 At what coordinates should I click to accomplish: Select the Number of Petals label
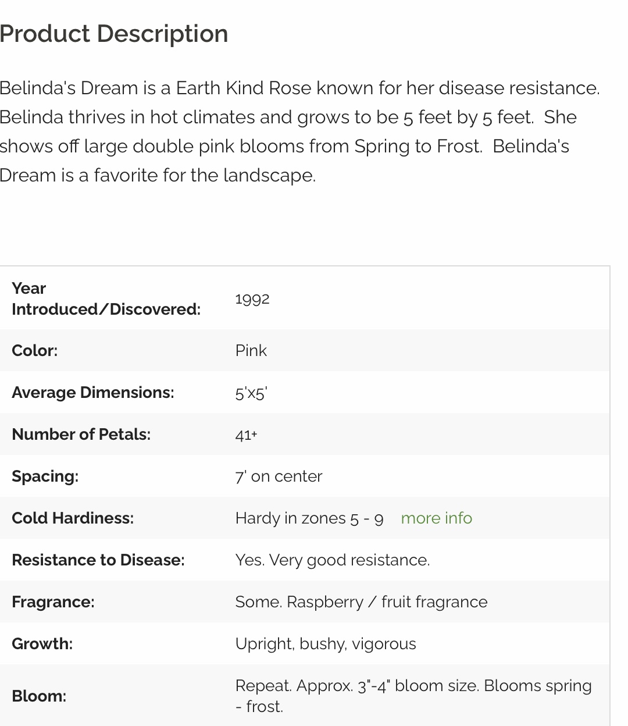point(81,434)
